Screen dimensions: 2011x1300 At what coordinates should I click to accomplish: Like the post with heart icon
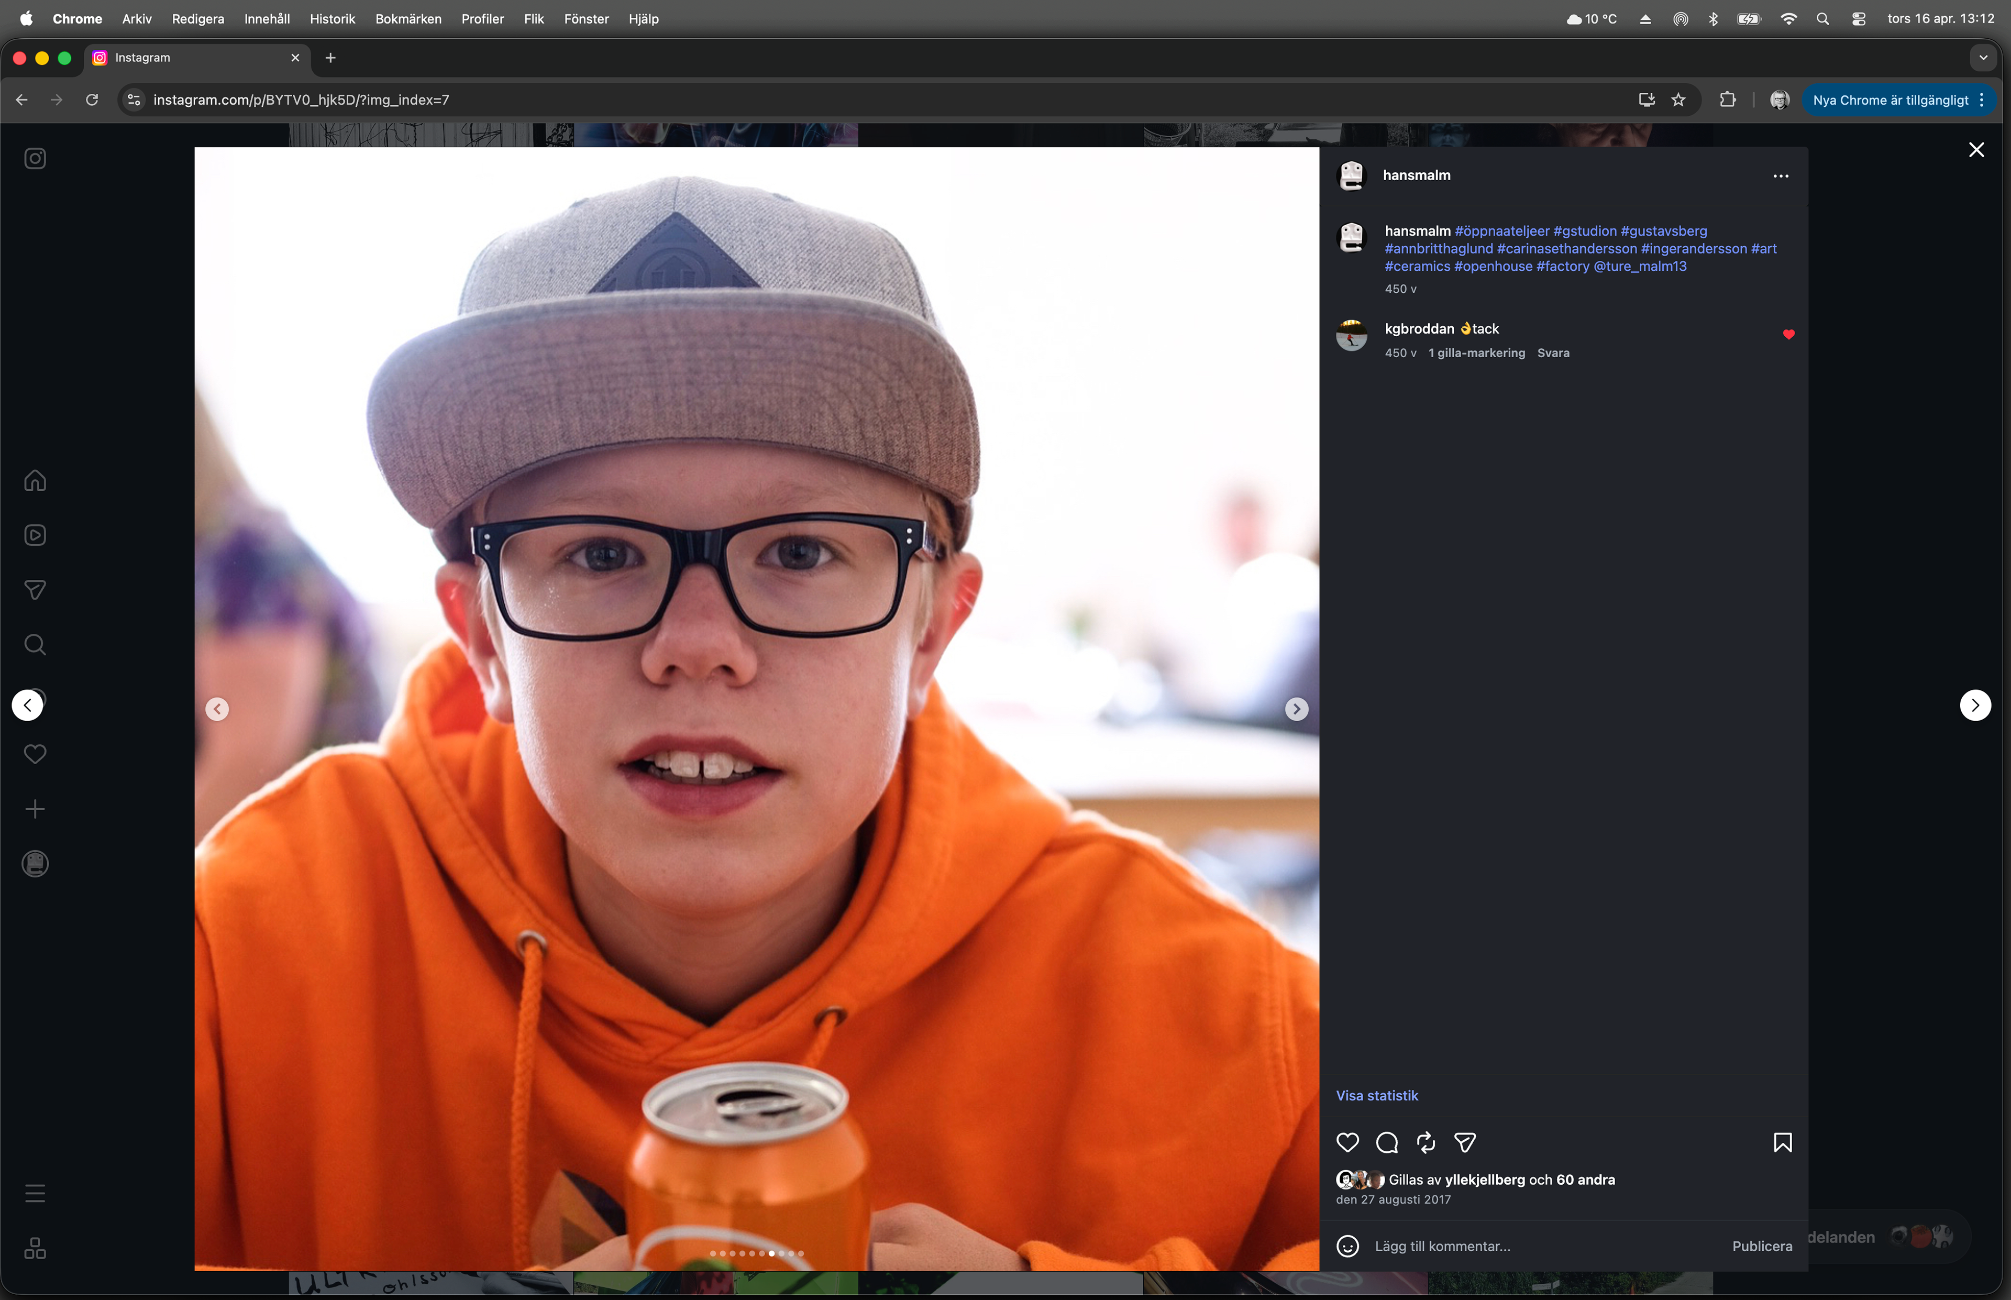[x=1347, y=1142]
